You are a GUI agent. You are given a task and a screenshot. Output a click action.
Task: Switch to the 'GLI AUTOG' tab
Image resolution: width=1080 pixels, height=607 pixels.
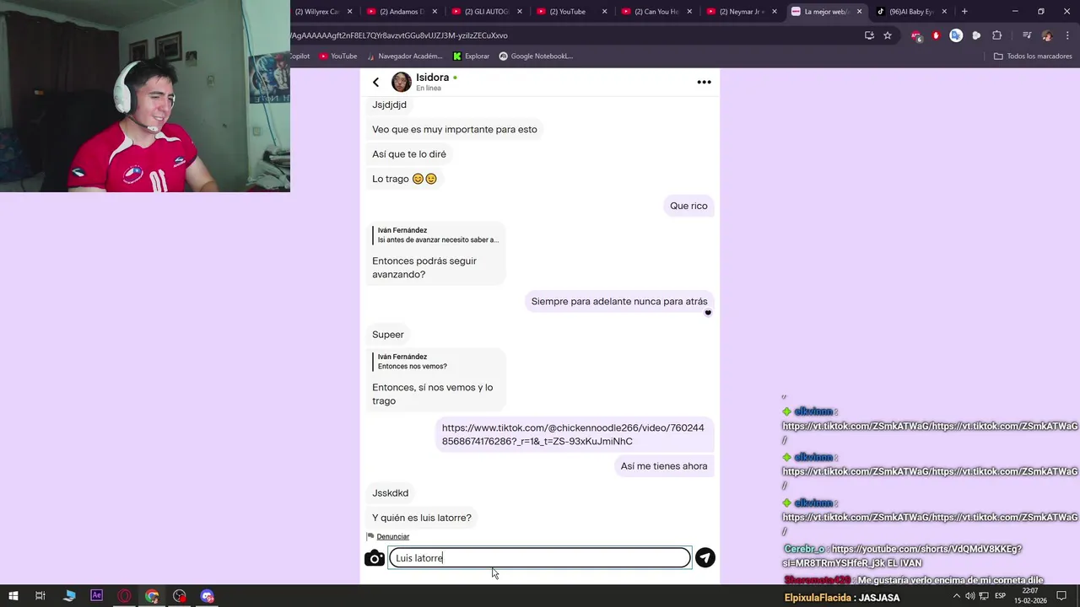click(x=485, y=12)
